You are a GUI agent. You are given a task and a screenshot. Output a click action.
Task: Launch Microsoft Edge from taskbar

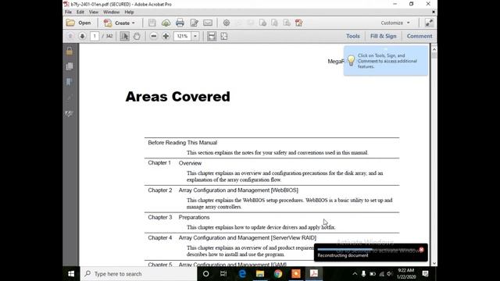[242, 274]
